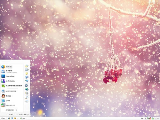The height and width of the screenshot is (120, 160).
Task: Open the magnifier Search icon
Action: [27, 98]
